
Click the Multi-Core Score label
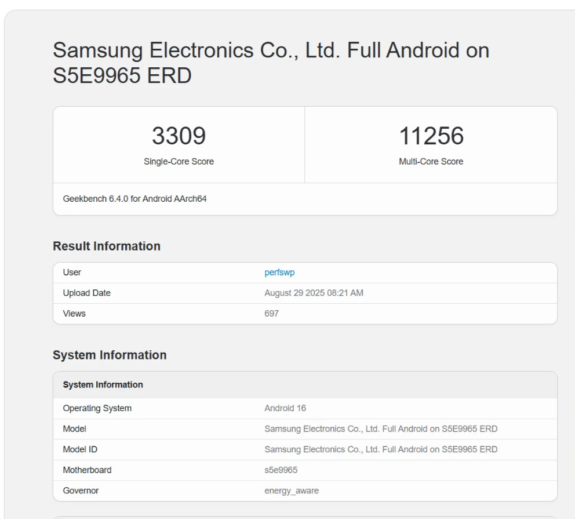point(431,162)
